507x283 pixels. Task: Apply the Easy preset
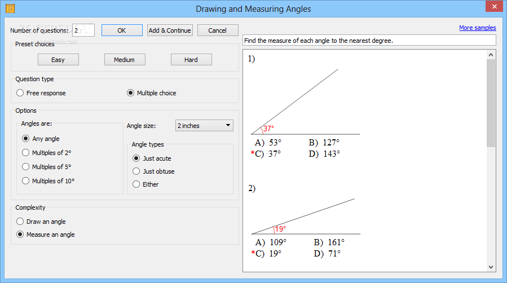[x=58, y=60]
